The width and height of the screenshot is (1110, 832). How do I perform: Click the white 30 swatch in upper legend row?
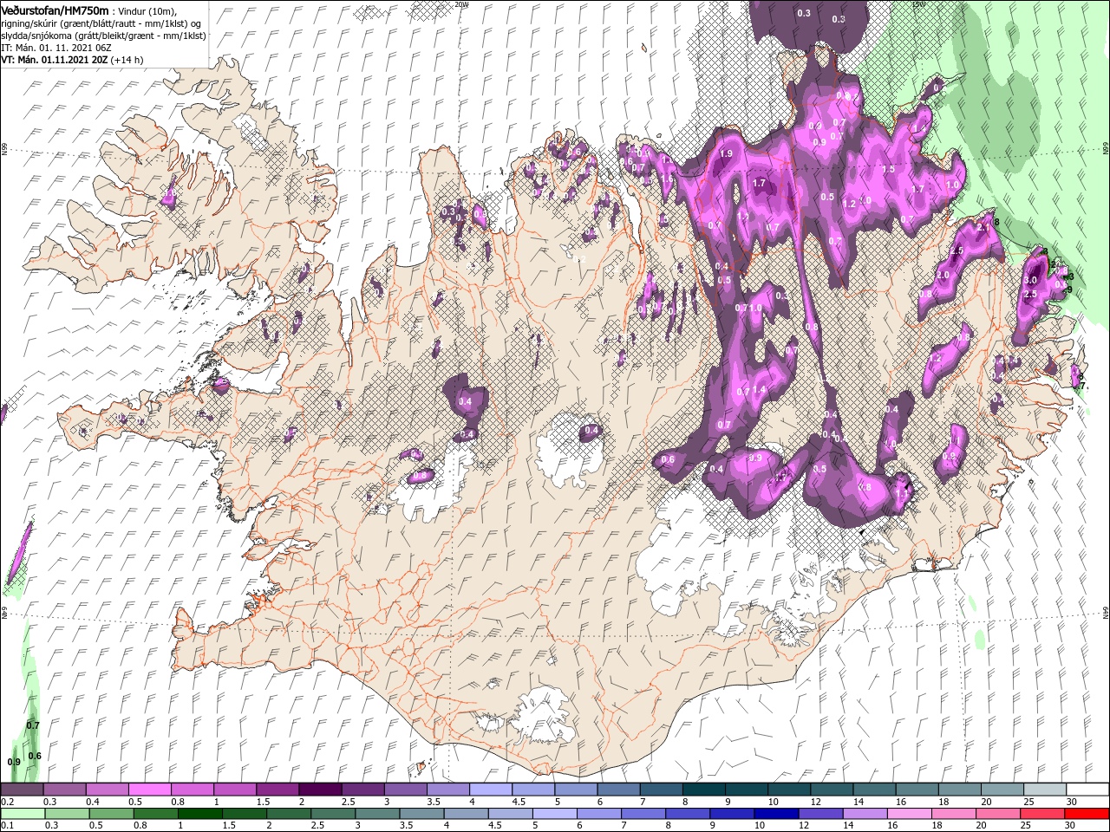(x=1087, y=790)
